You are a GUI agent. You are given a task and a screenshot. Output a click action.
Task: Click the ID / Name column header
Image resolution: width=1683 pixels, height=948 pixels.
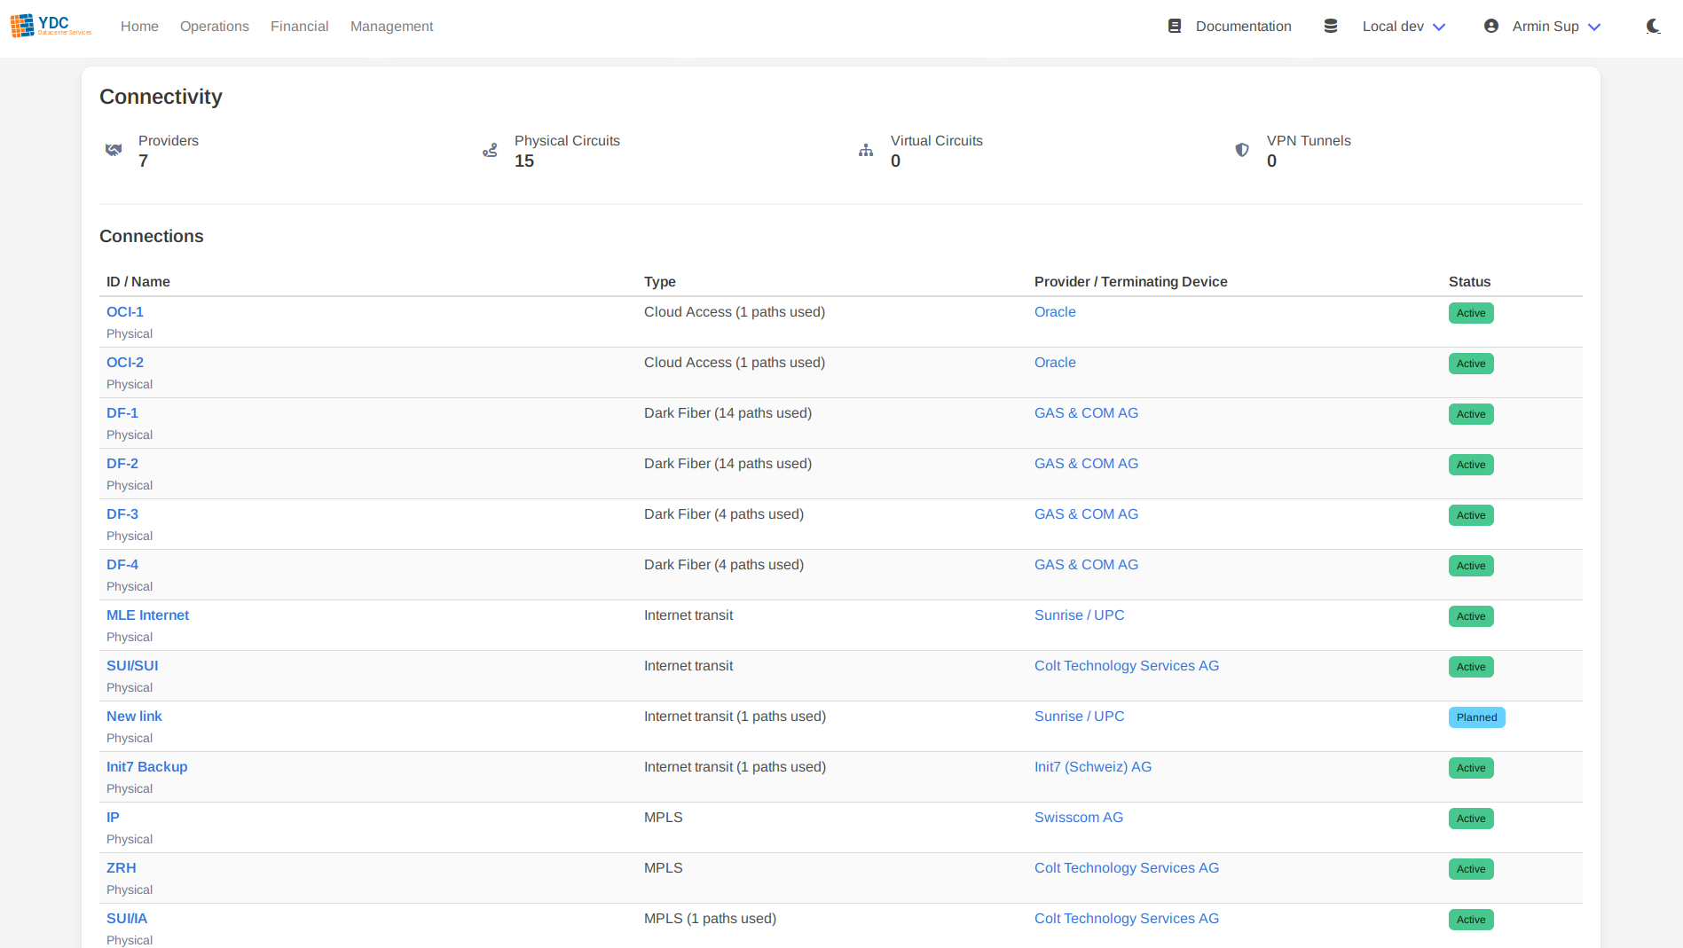138,282
